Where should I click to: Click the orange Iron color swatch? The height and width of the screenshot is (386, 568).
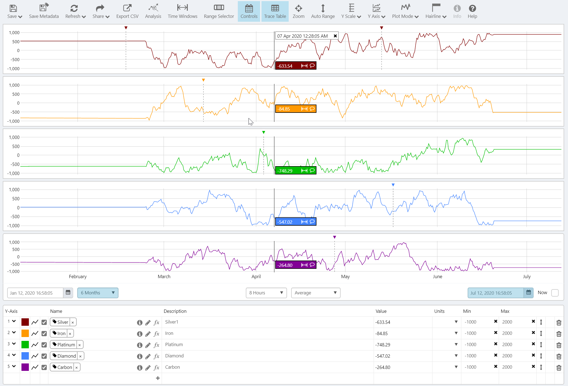click(25, 333)
